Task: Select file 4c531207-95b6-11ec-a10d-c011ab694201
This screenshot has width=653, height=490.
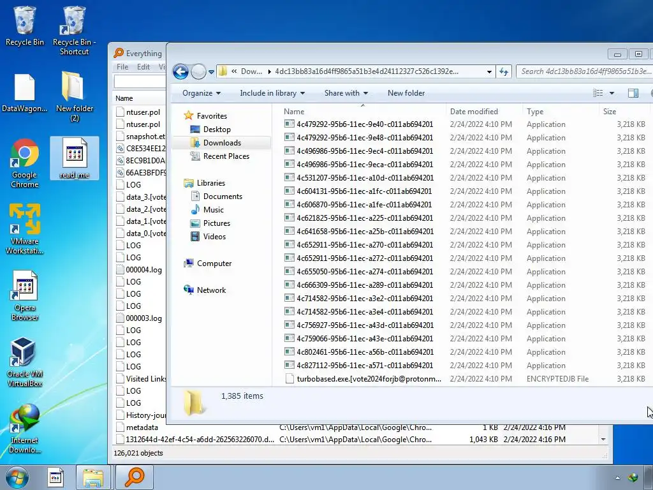Action: (x=365, y=177)
